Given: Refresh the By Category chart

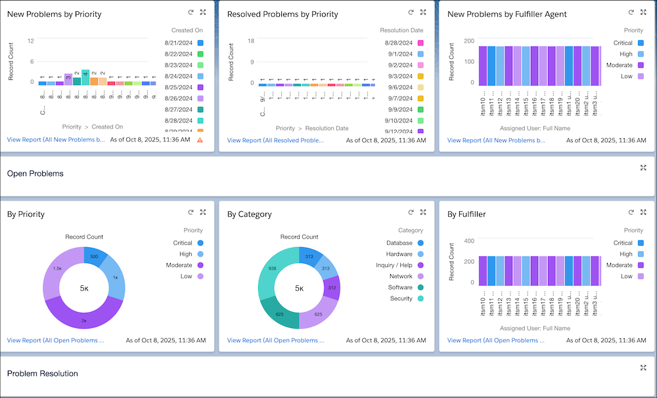Looking at the screenshot, I should (x=411, y=212).
